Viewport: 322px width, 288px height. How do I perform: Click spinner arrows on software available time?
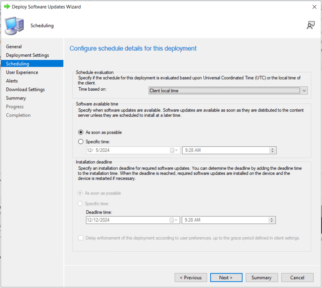coord(272,150)
